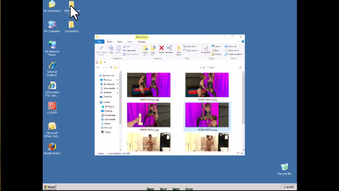Image resolution: width=339 pixels, height=191 pixels.
Task: Open the Easy access dropdown
Action: pos(191,50)
